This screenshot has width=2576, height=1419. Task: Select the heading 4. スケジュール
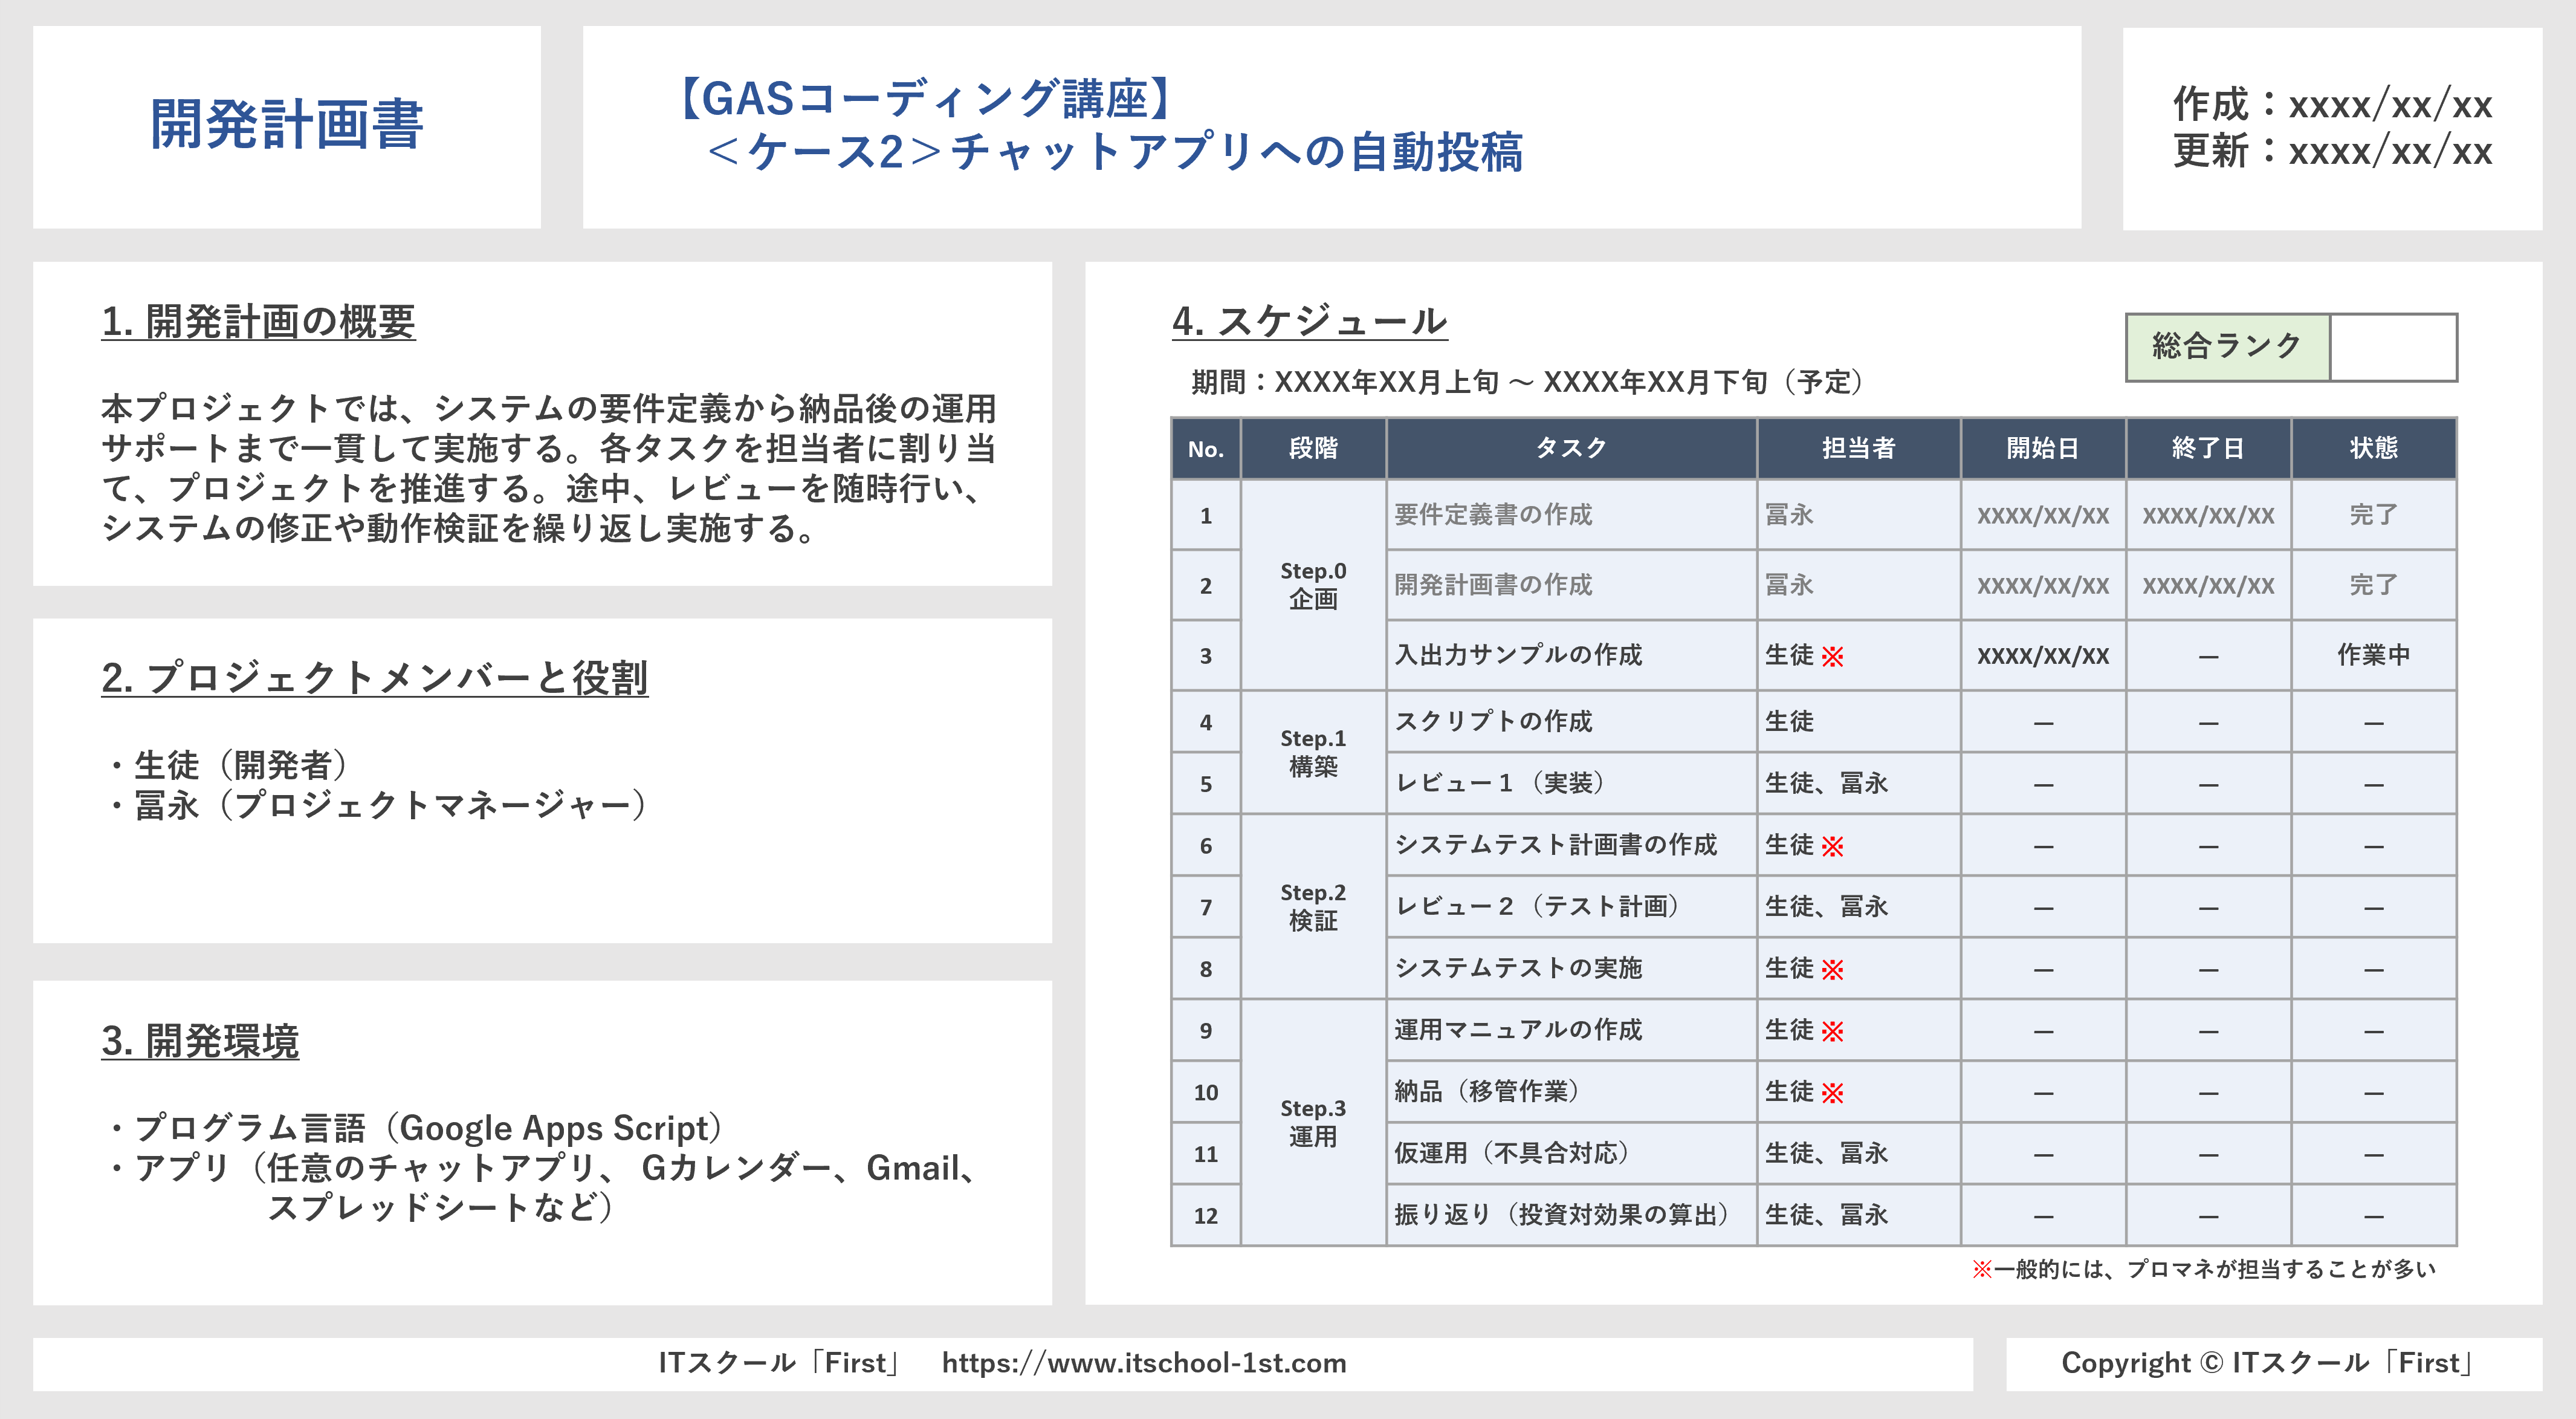pos(1309,321)
